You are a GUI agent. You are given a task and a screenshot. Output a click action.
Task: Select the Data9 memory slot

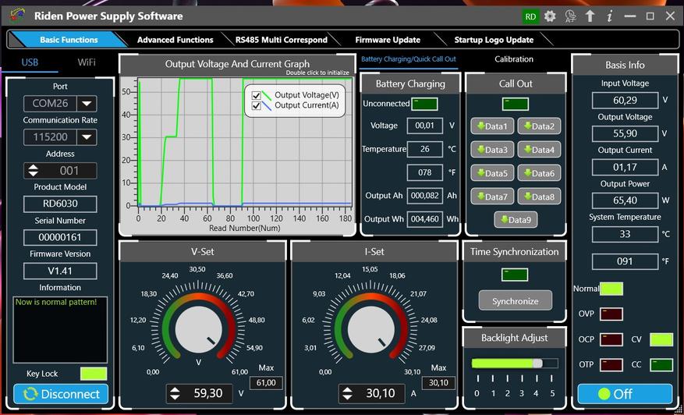coord(516,220)
